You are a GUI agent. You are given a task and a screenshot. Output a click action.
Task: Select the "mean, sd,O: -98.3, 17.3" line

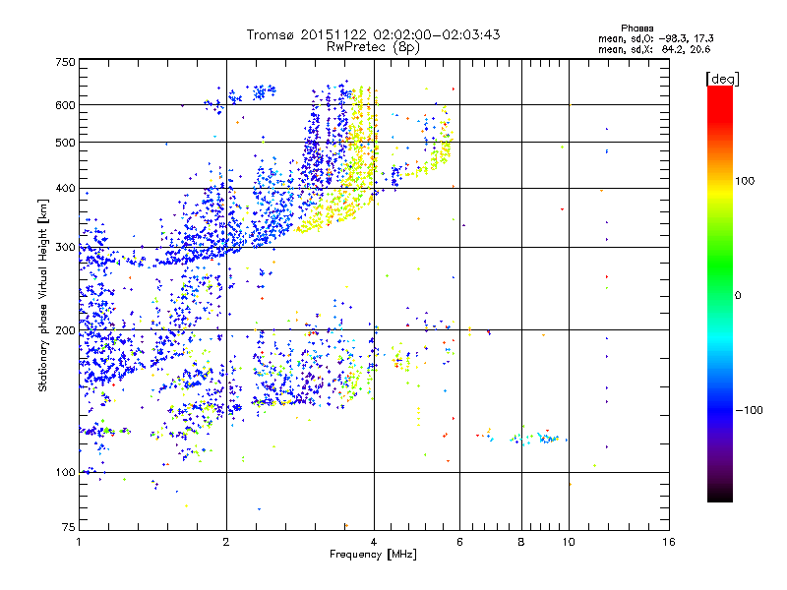pyautogui.click(x=656, y=38)
